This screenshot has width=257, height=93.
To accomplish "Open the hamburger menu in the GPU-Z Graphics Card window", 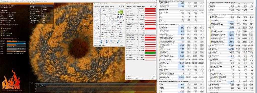I will 123,6.
